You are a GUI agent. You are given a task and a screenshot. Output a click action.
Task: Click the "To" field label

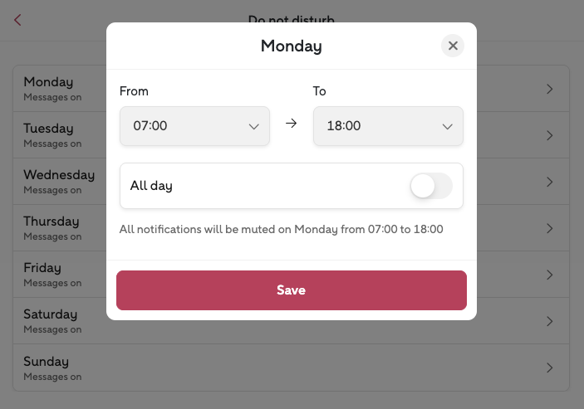(320, 91)
